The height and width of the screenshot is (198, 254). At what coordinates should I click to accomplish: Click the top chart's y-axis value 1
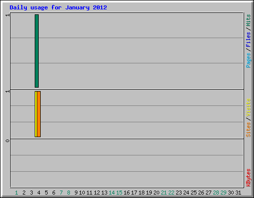pyautogui.click(x=7, y=15)
